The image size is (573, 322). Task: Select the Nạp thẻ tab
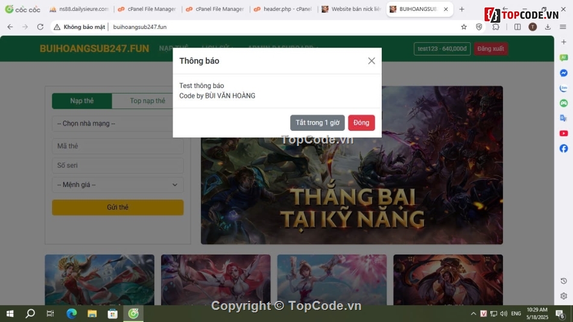[x=82, y=101]
